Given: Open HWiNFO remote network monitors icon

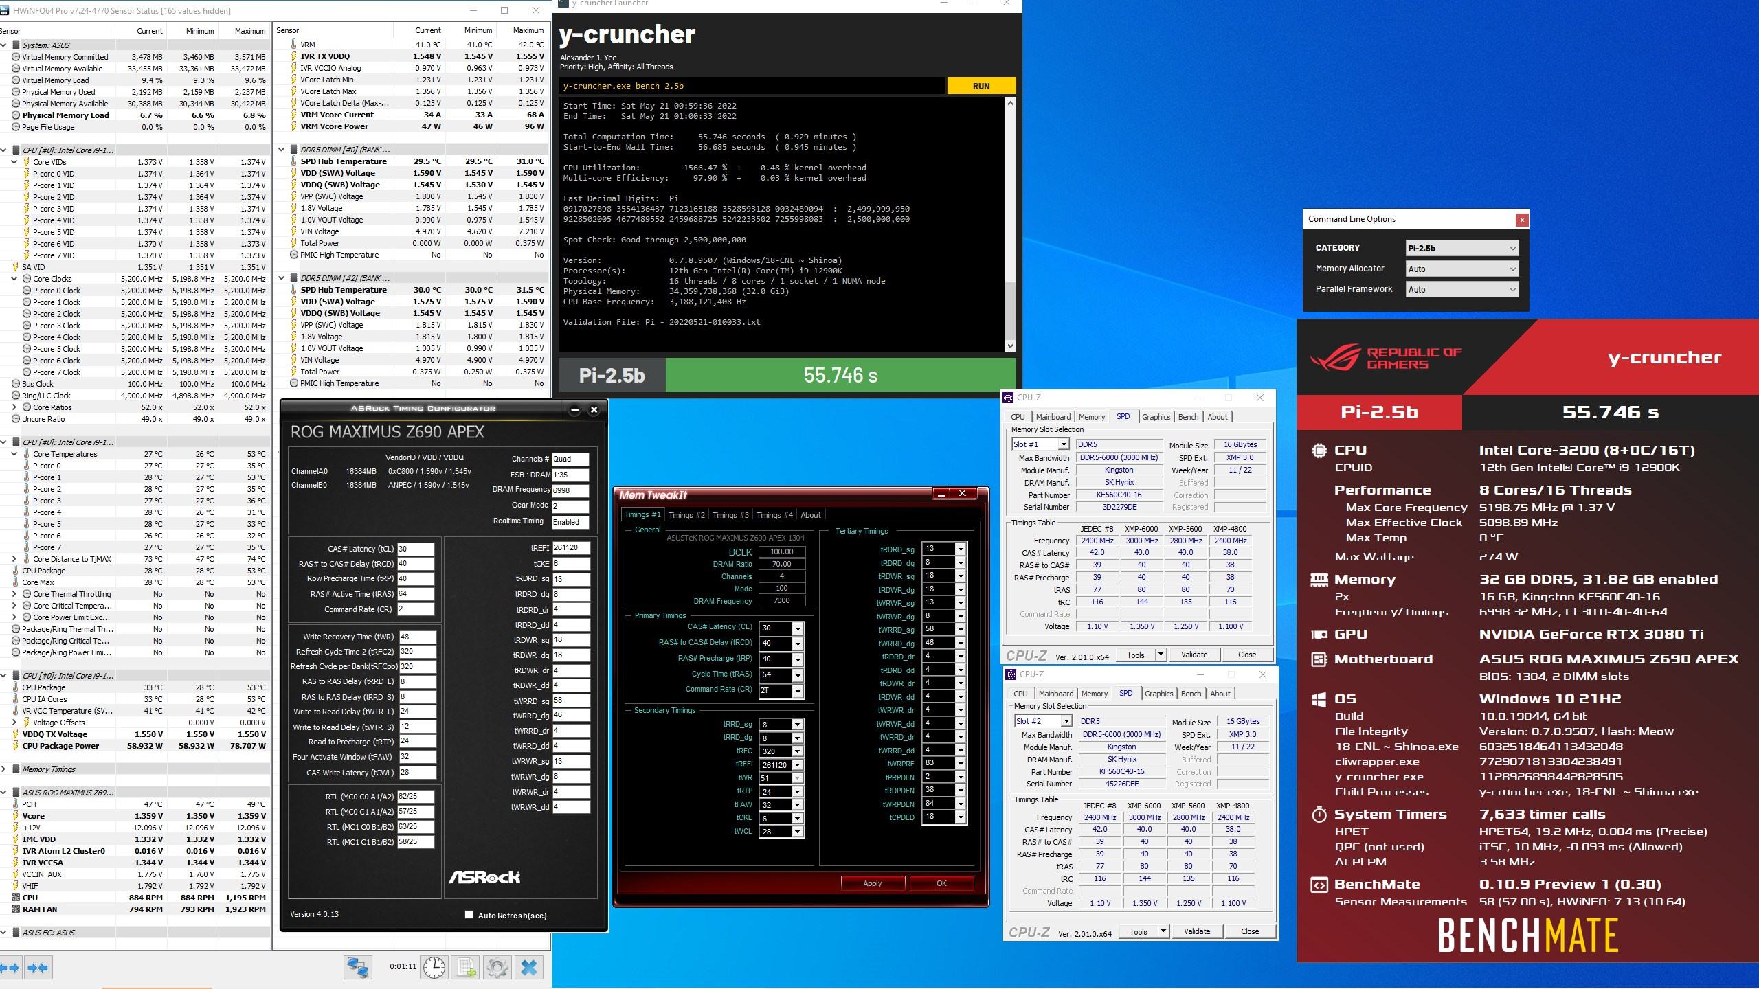Looking at the screenshot, I should (x=358, y=968).
